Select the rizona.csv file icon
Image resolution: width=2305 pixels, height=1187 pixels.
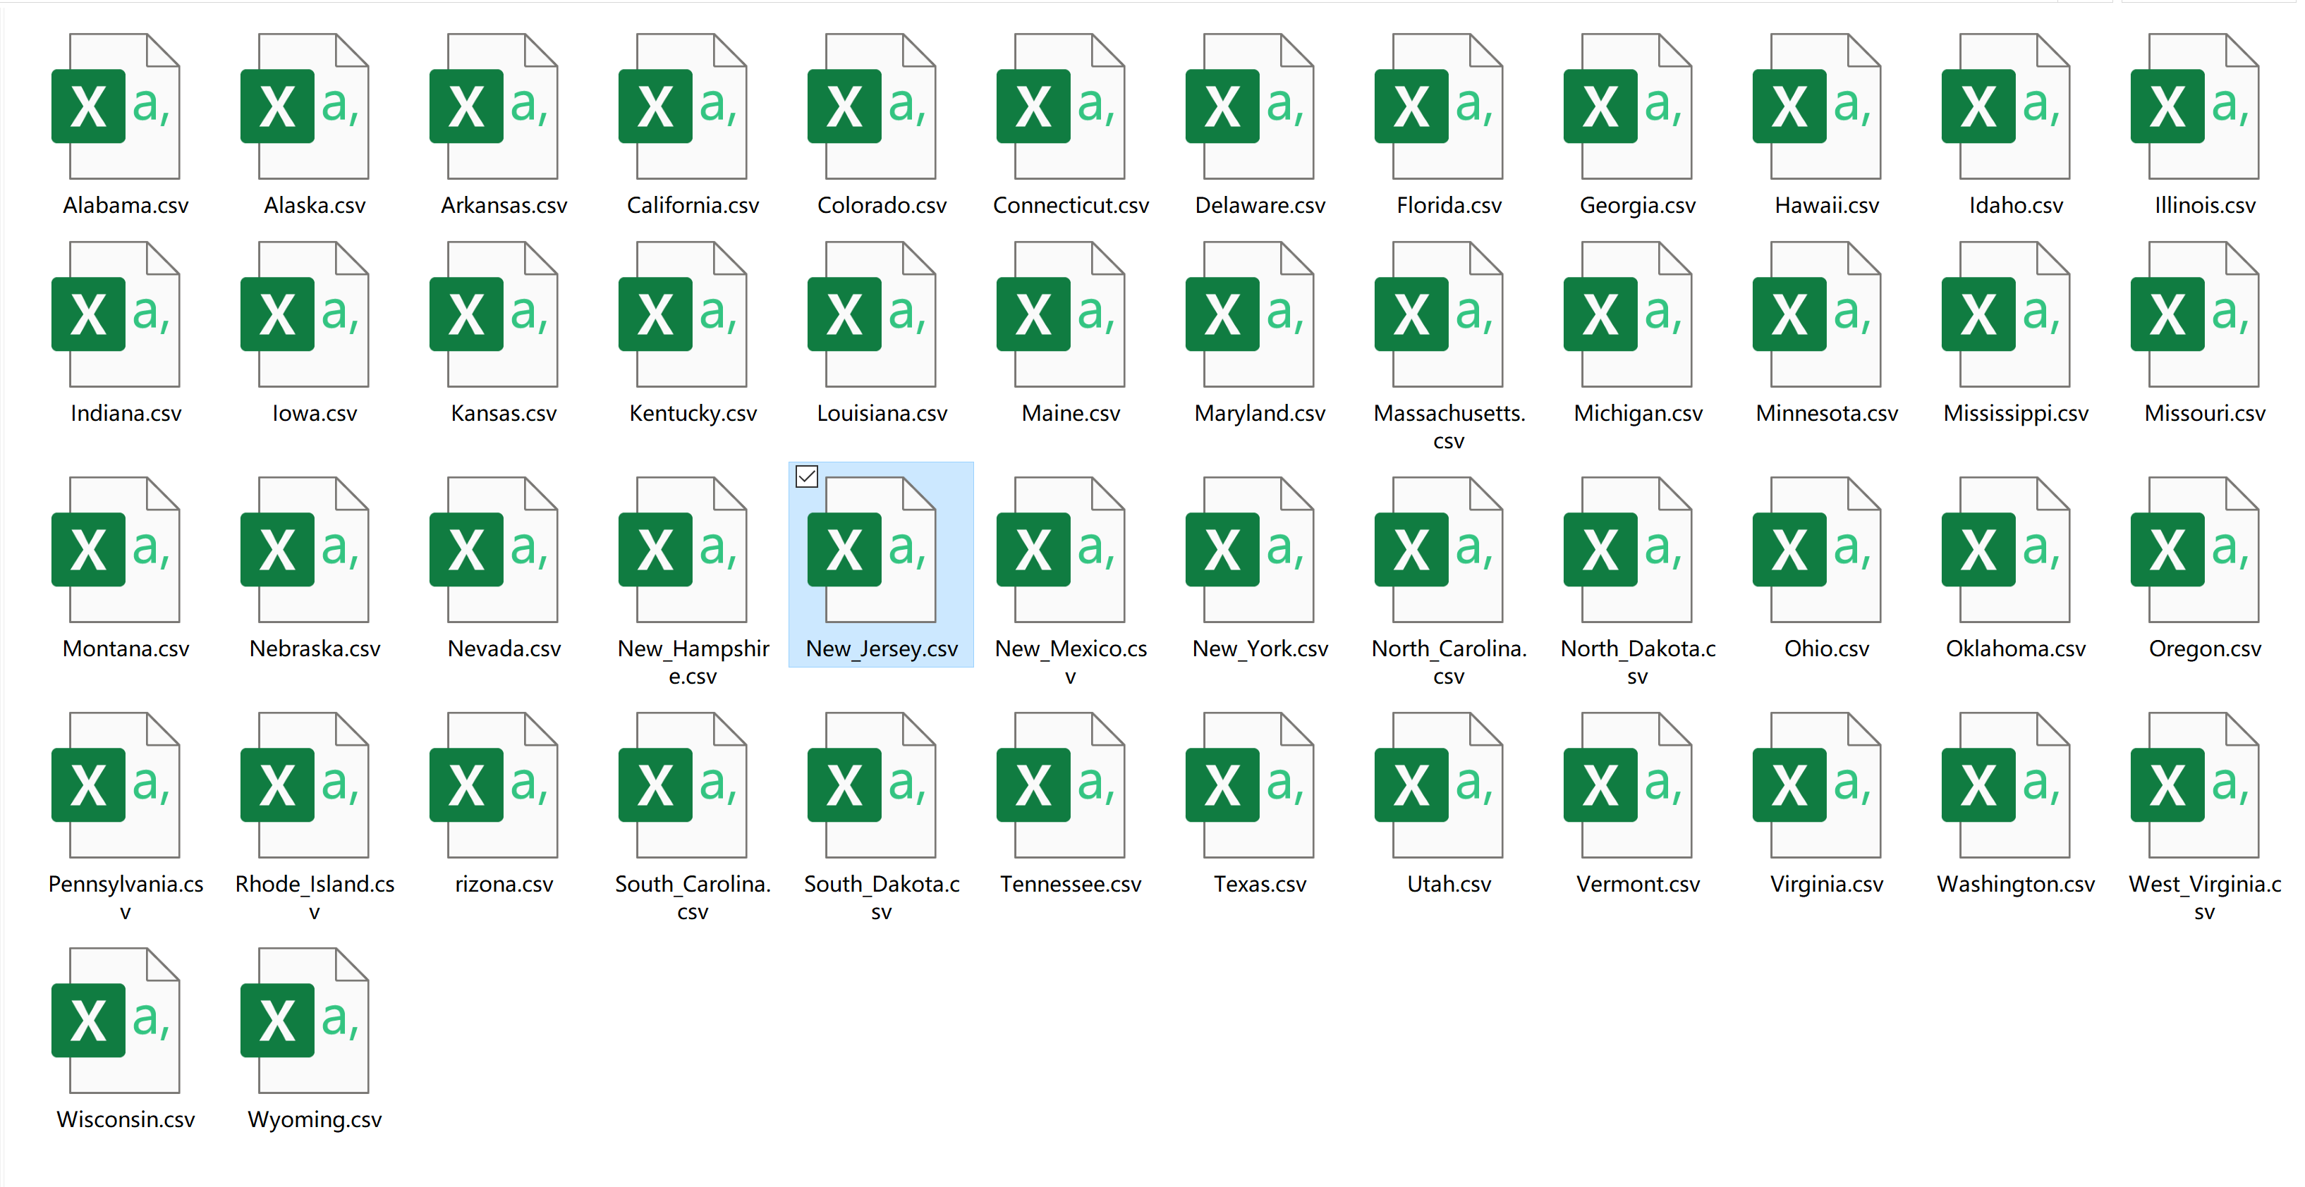(x=494, y=785)
